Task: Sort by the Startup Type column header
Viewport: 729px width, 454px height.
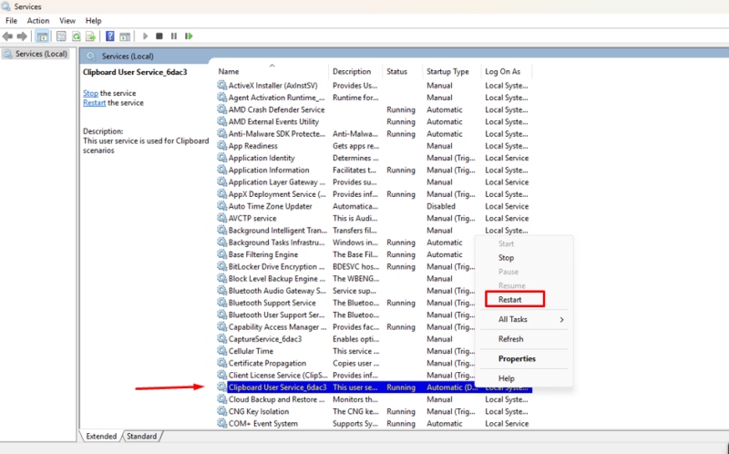Action: click(447, 72)
